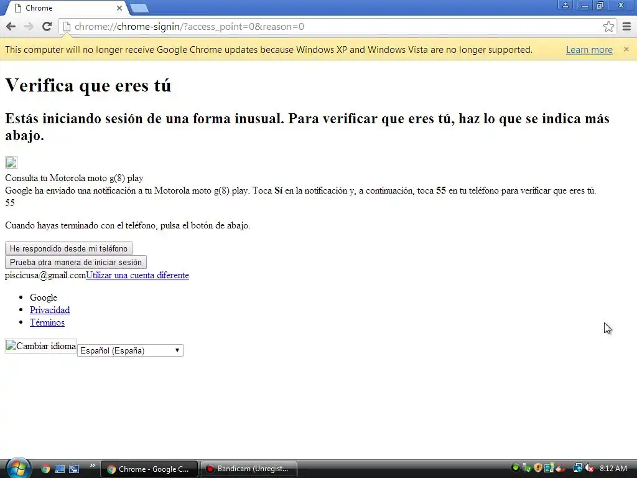Close the Chrome tab
Screen dimensions: 637x478
point(119,8)
